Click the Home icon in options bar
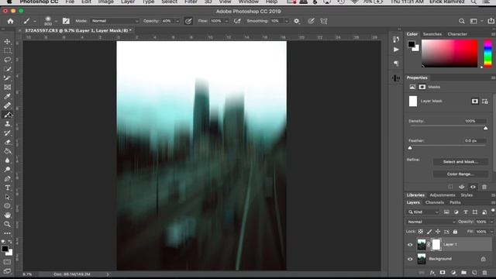This screenshot has height=279, width=496. (10, 21)
